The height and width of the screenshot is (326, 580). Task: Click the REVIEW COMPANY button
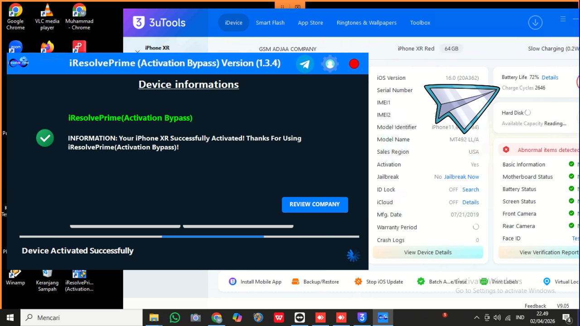[x=315, y=204]
